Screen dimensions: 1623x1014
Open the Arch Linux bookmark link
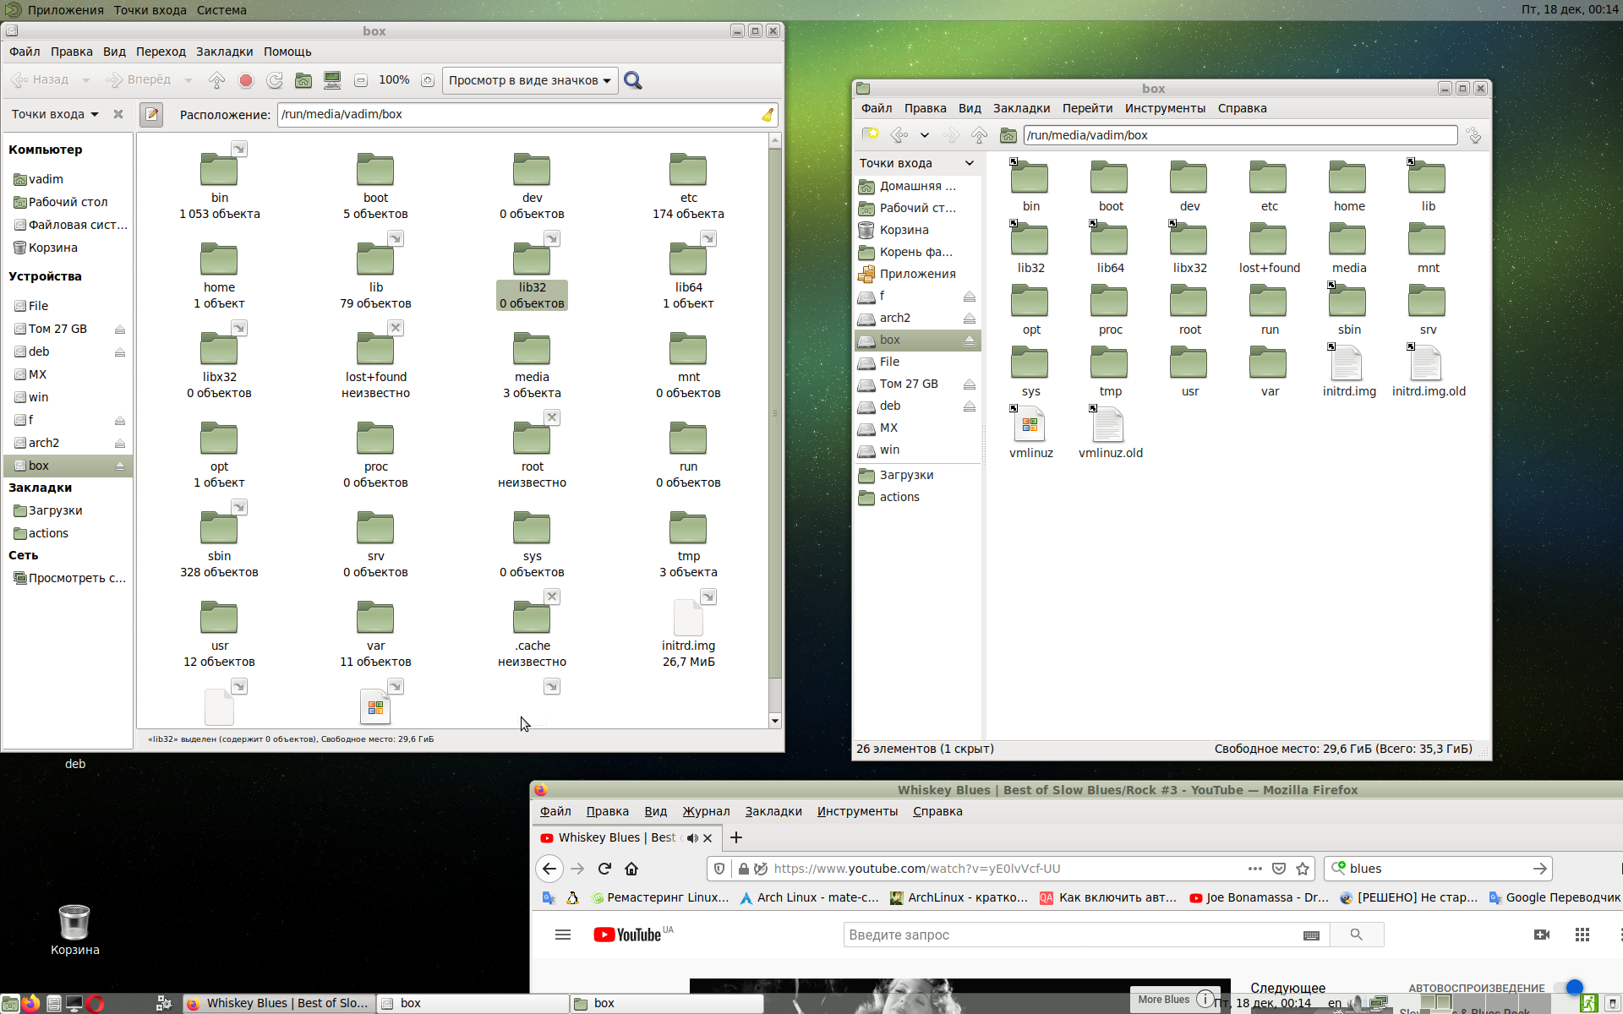[x=809, y=897]
